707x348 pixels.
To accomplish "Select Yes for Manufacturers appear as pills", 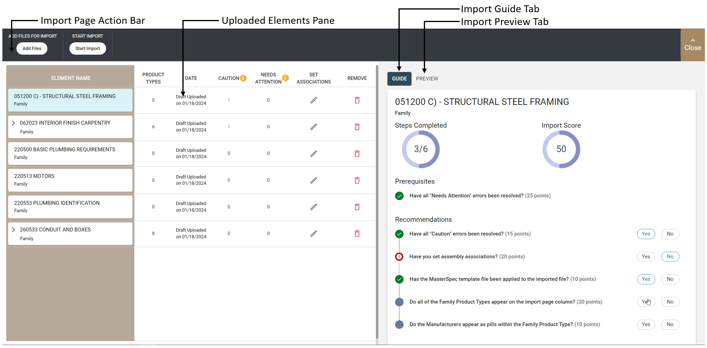I will pyautogui.click(x=646, y=324).
